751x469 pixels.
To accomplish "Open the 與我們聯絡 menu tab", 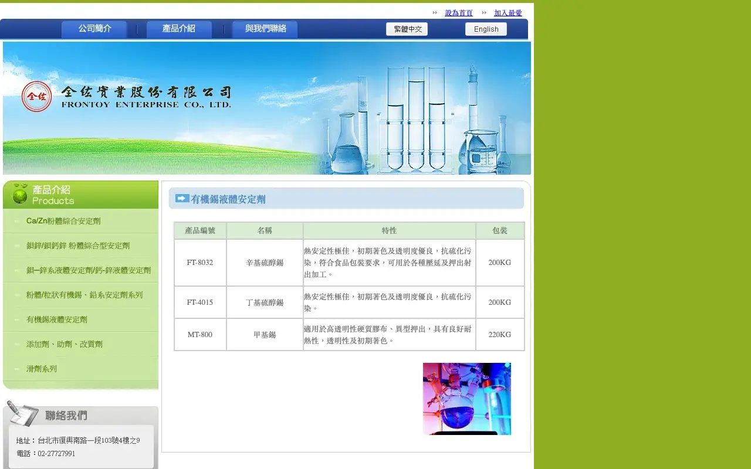I will (x=265, y=29).
